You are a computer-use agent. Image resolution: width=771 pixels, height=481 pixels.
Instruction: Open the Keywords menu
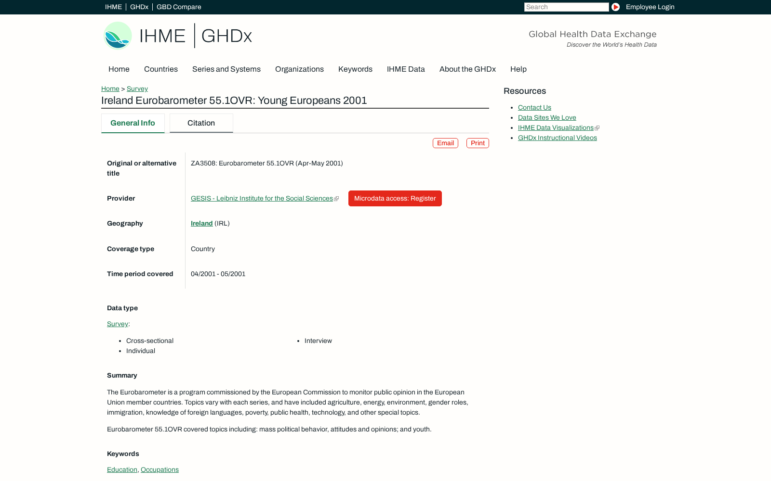[355, 69]
